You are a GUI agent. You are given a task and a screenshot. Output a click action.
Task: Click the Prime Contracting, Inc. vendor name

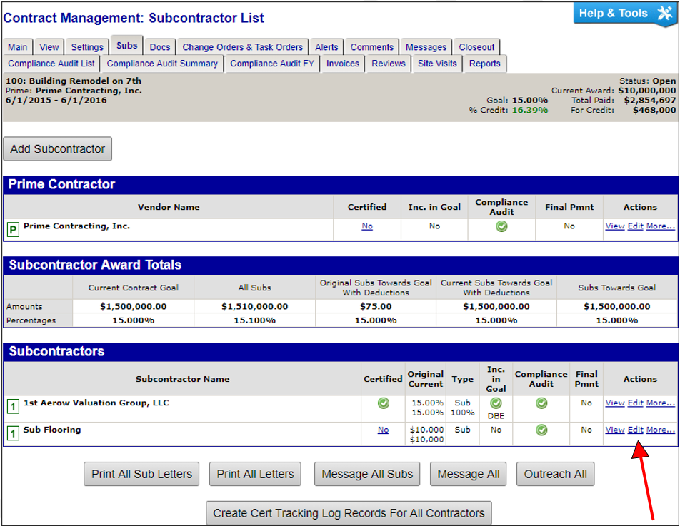(76, 226)
